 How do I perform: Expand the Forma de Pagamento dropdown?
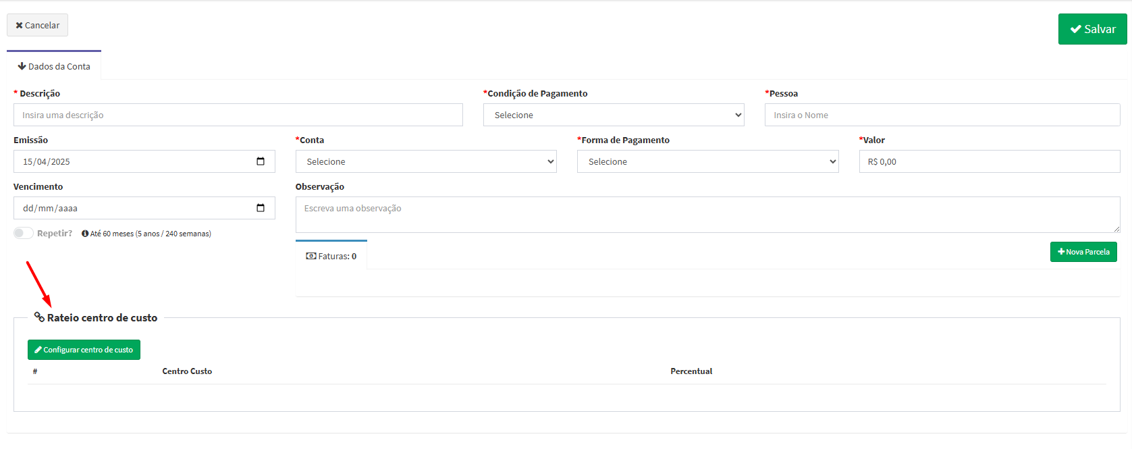click(x=707, y=161)
